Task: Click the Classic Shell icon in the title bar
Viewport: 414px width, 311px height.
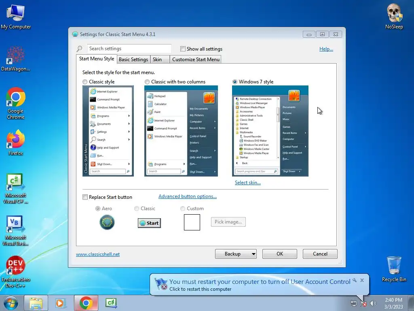Action: click(x=75, y=34)
